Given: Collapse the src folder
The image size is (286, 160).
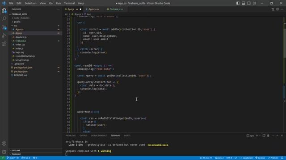Looking at the screenshot, I should click(x=35, y=26).
